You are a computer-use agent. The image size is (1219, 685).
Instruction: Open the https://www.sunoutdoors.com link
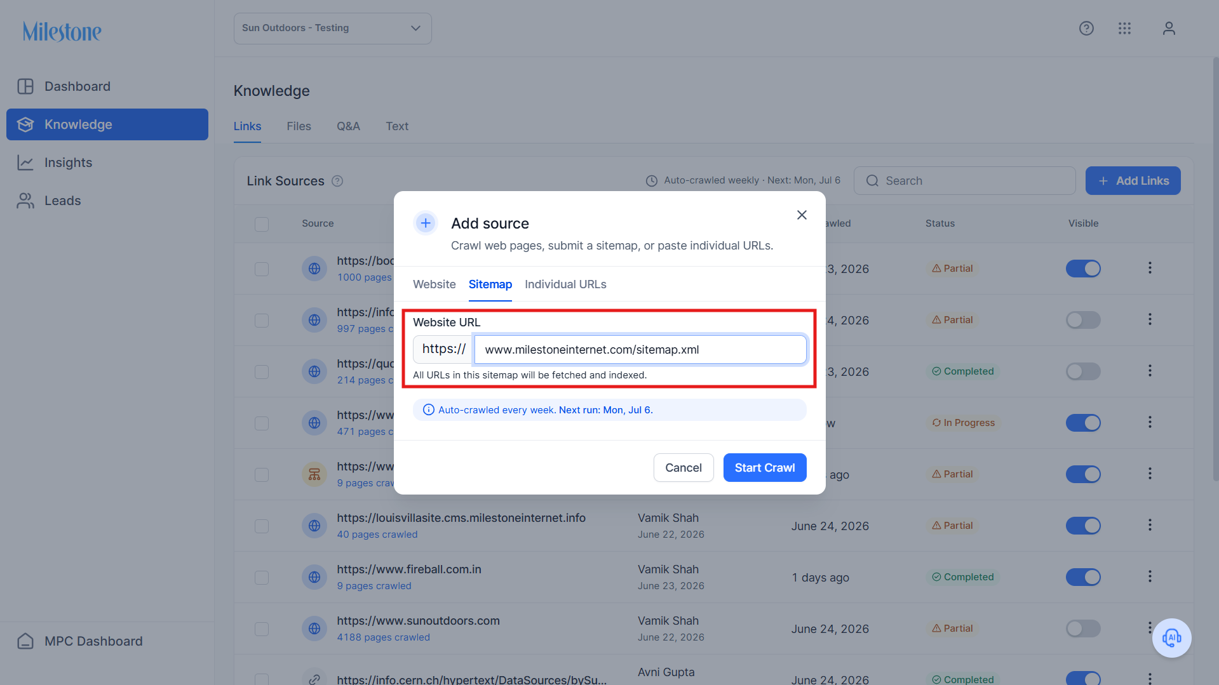pyautogui.click(x=418, y=621)
